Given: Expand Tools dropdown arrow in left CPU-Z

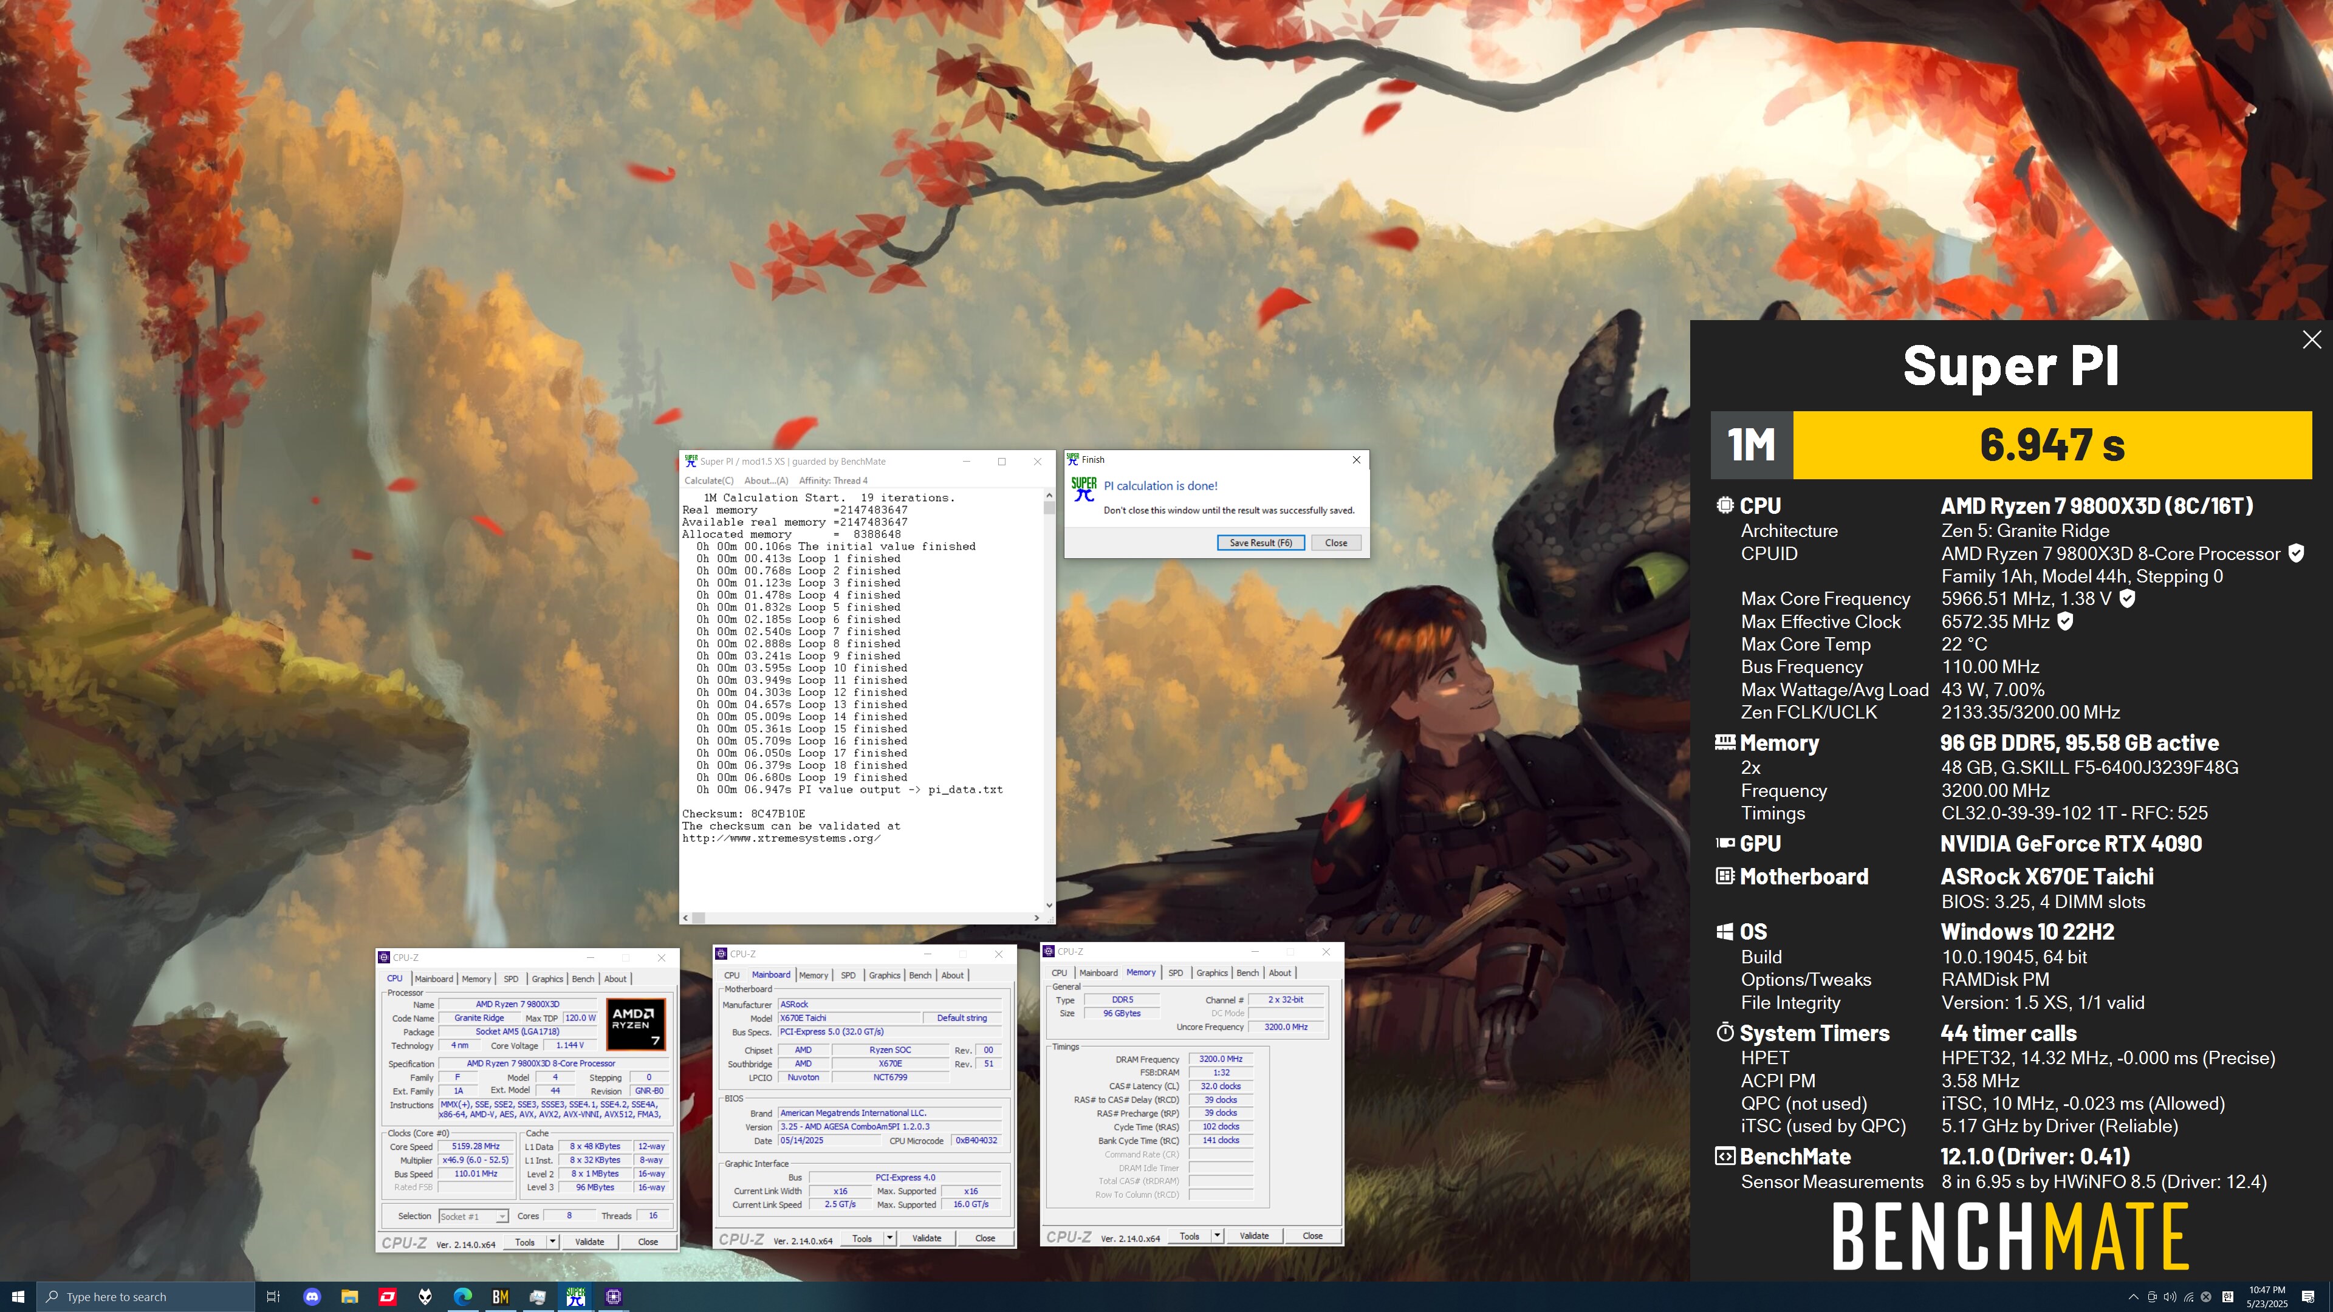Looking at the screenshot, I should point(552,1242).
